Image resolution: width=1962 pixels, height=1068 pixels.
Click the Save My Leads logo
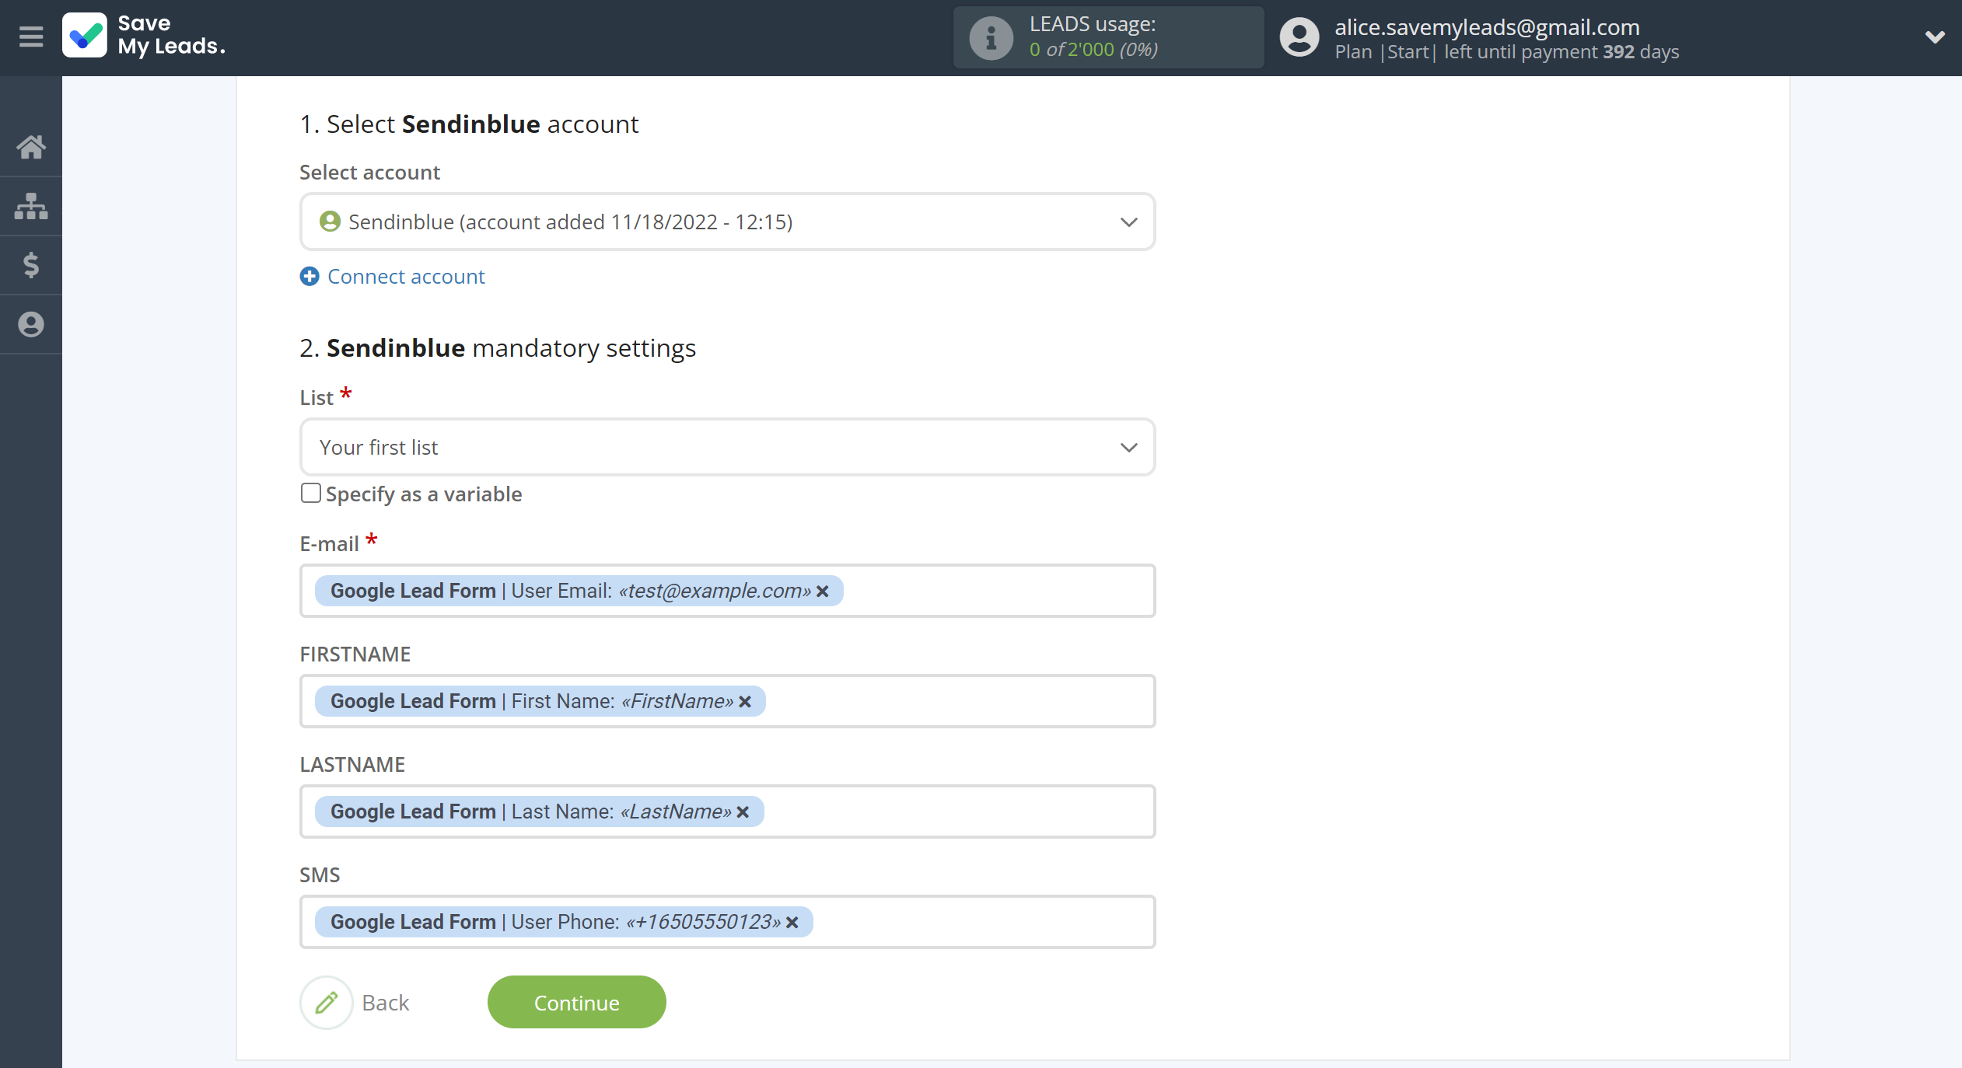144,36
